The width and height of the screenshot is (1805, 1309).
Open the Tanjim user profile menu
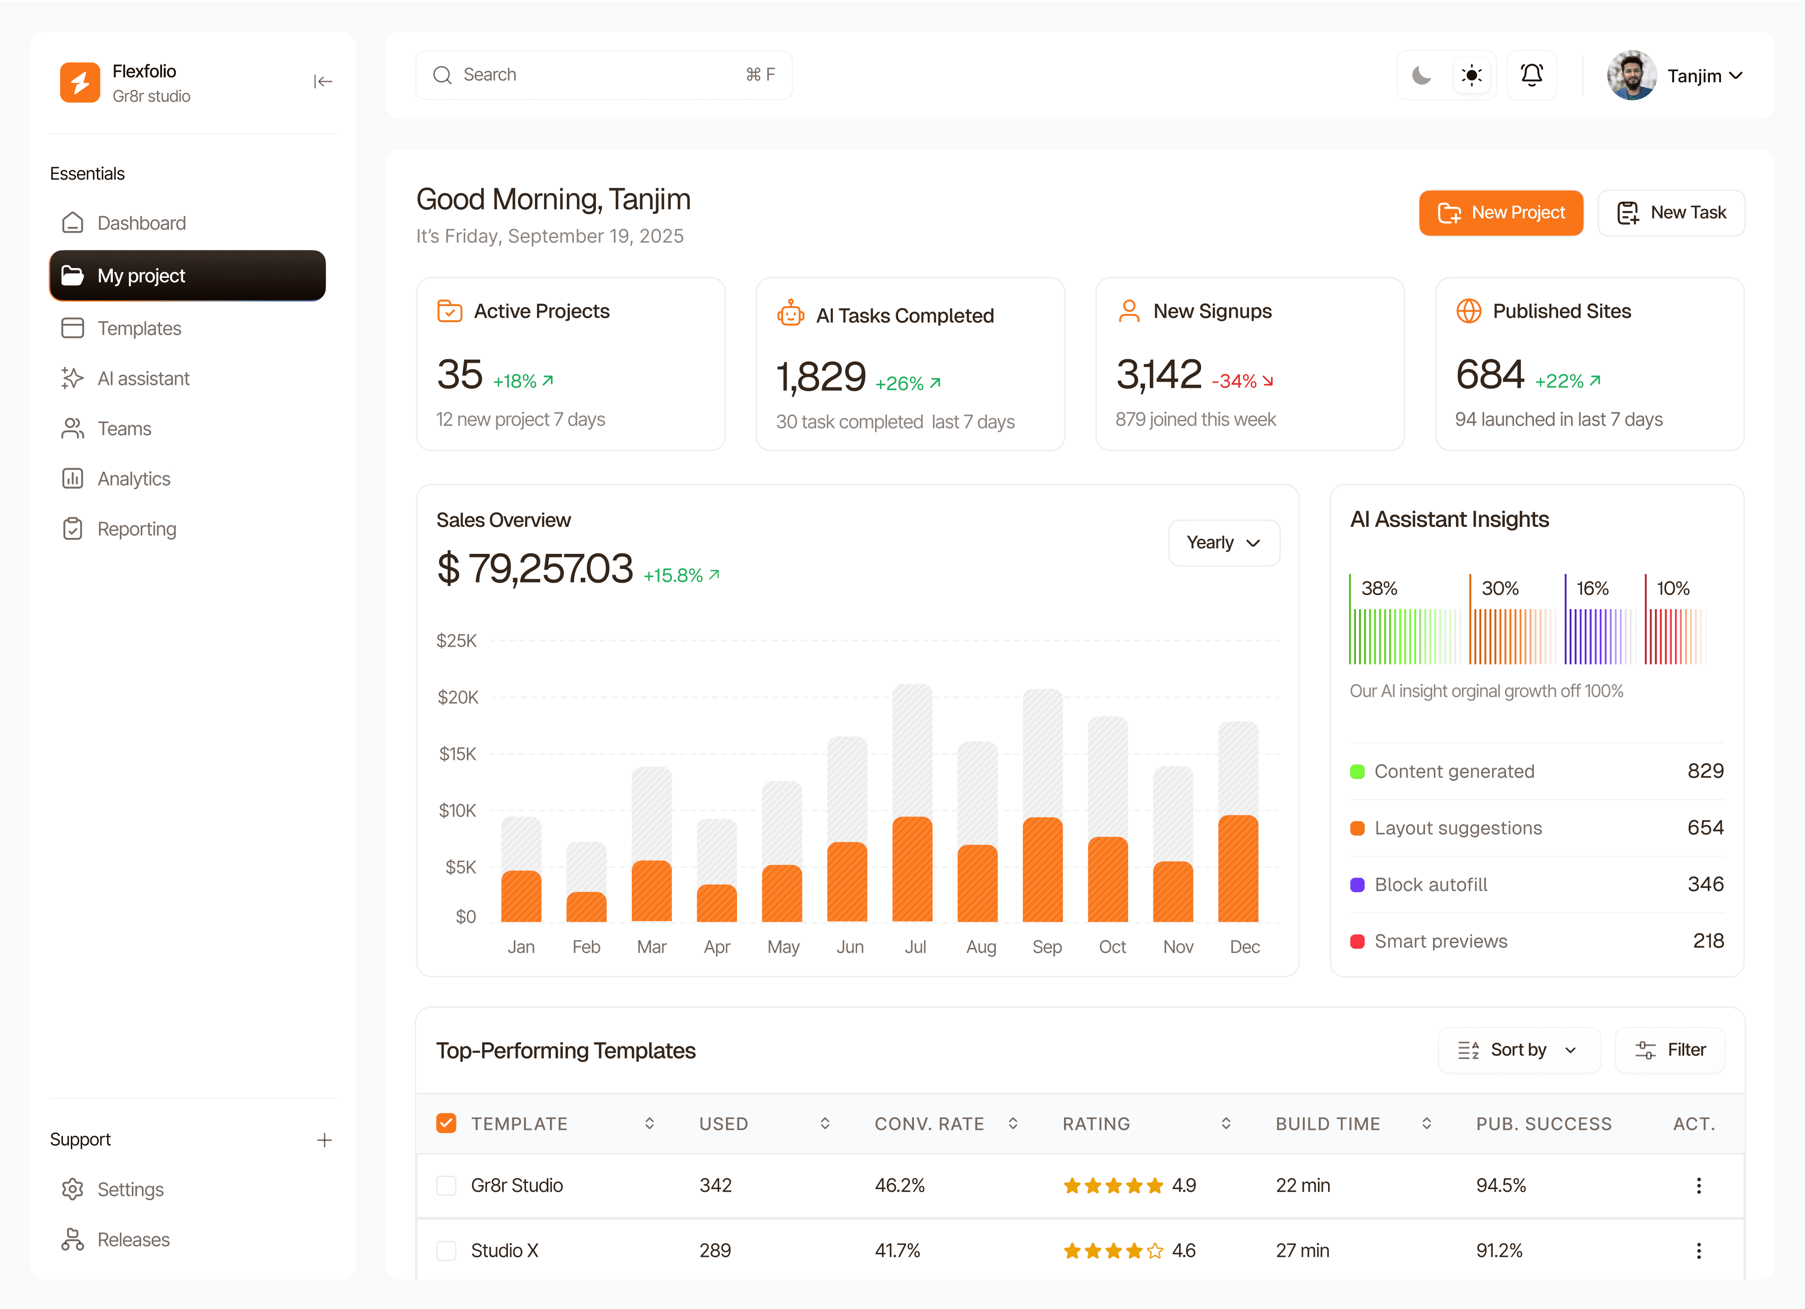coord(1675,76)
